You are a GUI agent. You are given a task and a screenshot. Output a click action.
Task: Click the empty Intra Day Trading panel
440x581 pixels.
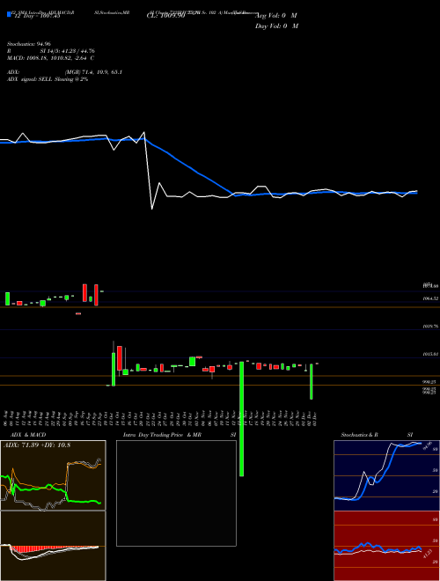(x=176, y=493)
